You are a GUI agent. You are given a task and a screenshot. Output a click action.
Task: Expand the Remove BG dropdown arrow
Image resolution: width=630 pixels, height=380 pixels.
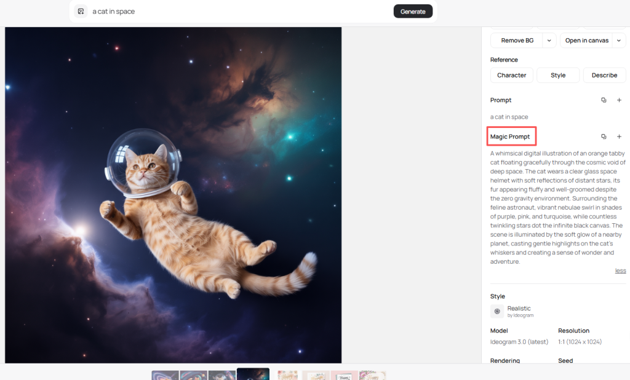click(x=549, y=41)
